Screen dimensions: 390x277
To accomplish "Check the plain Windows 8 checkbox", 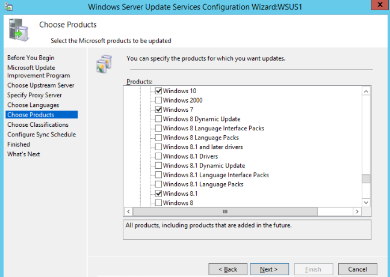I will tap(158, 202).
